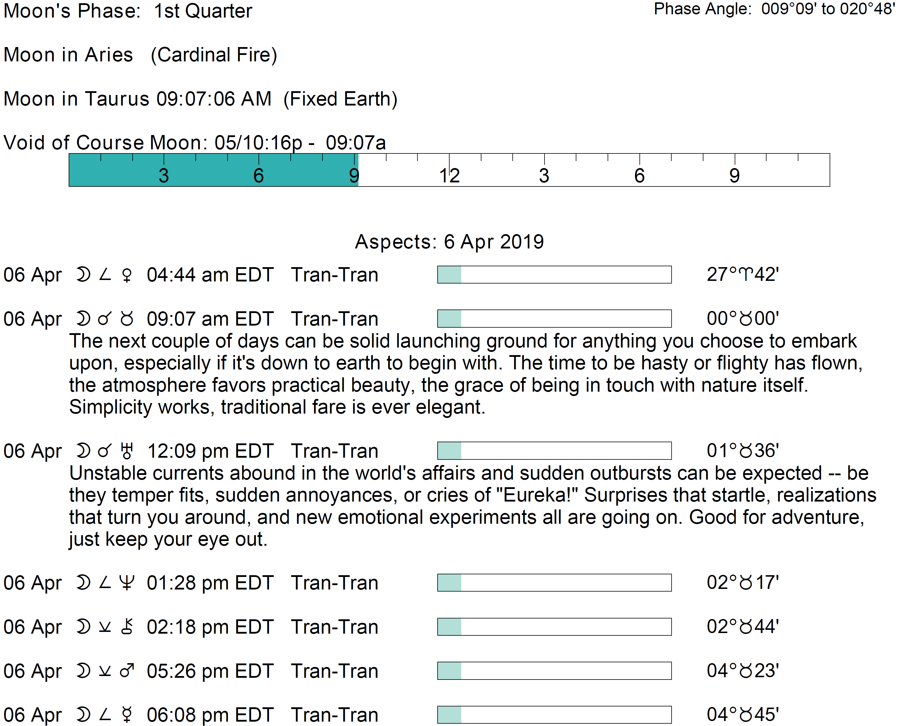Click the semi-sextile symbol in the 05:26 pm row
Screen dimensions: 912x726
[105, 671]
